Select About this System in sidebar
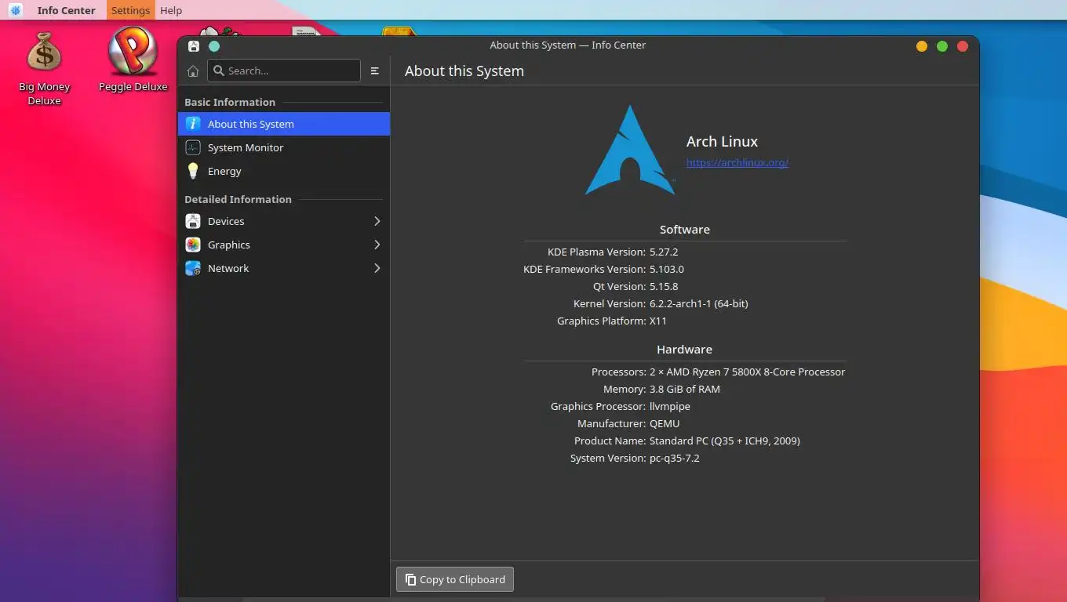Viewport: 1067px width, 602px height. tap(284, 124)
